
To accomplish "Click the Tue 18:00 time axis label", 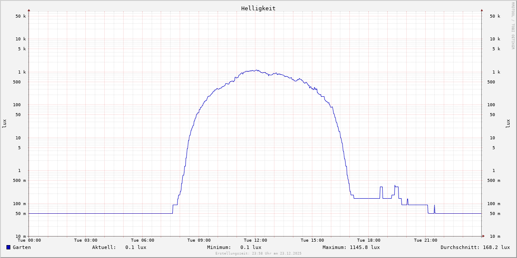I will (x=368, y=240).
